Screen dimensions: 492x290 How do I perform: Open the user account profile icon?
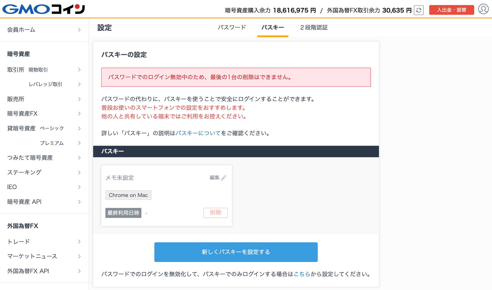(x=483, y=9)
